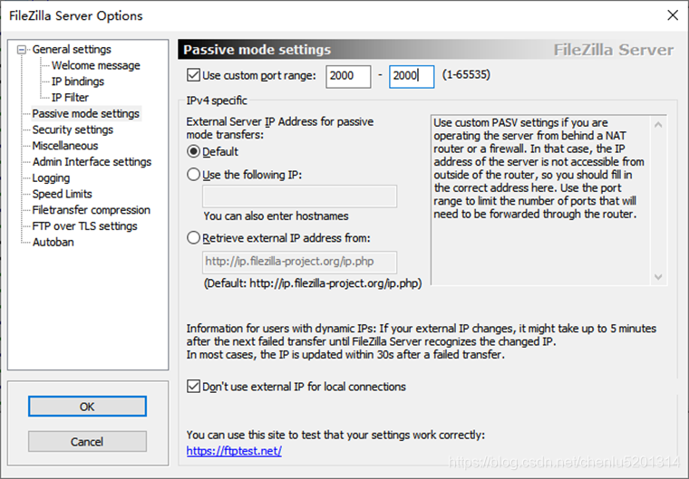Toggle Use custom port range checkbox
Screen dimensions: 689x479
192,76
